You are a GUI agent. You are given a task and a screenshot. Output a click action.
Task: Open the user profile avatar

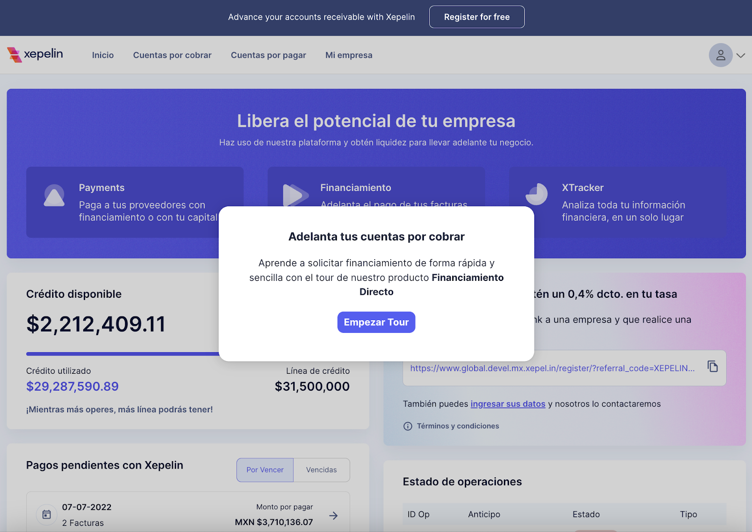721,55
